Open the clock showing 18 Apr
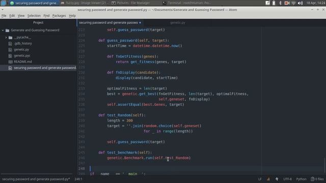This screenshot has width=326, height=183. click(x=316, y=3)
